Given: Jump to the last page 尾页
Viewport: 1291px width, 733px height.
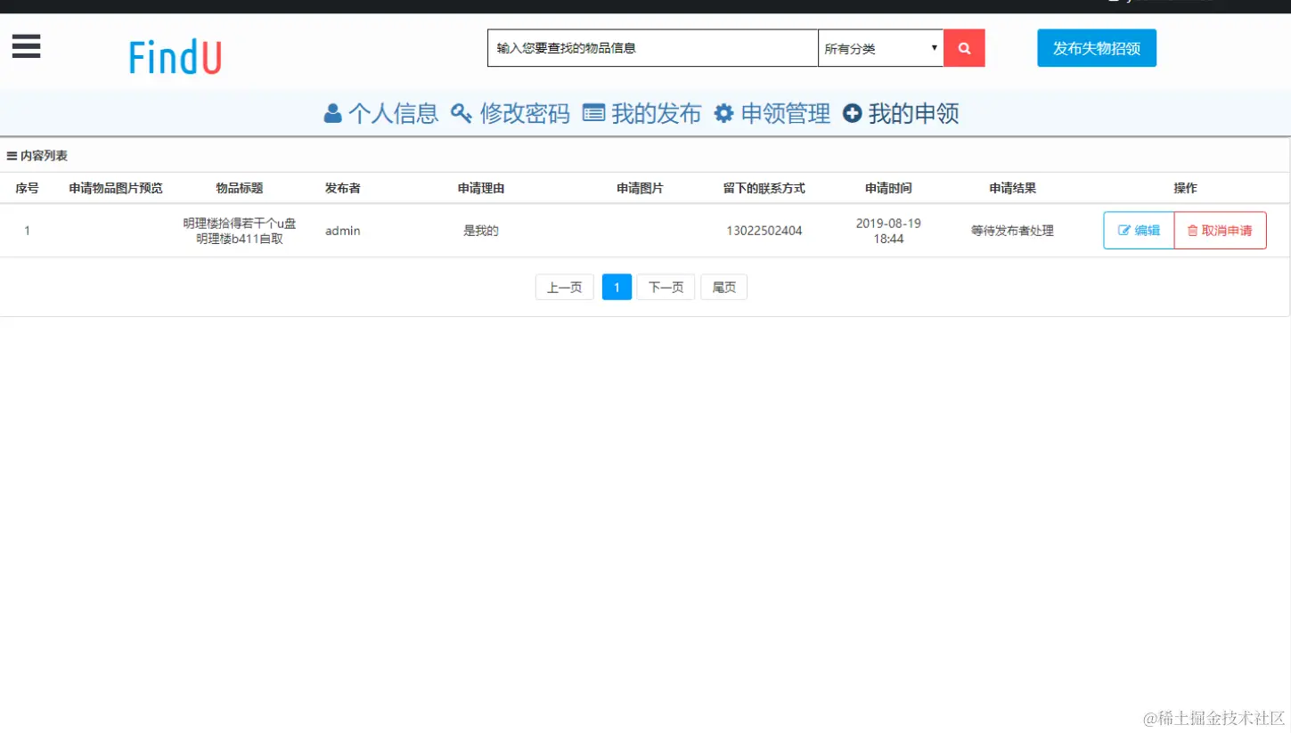Looking at the screenshot, I should tap(724, 287).
